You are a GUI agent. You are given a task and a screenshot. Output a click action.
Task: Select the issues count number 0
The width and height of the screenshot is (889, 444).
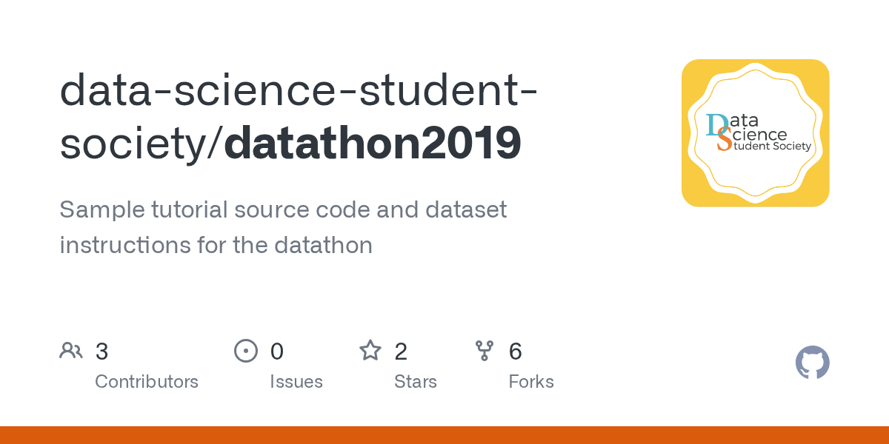tap(277, 351)
